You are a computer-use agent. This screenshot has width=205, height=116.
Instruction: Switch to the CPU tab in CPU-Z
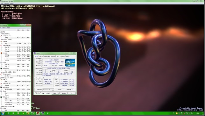(x=37, y=56)
